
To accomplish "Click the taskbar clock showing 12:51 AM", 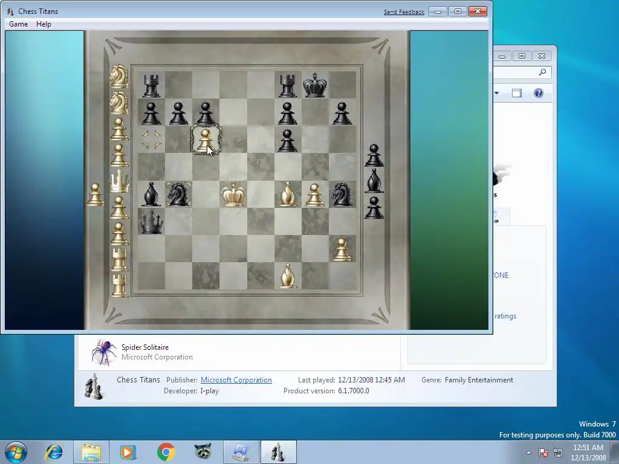I will [588, 453].
